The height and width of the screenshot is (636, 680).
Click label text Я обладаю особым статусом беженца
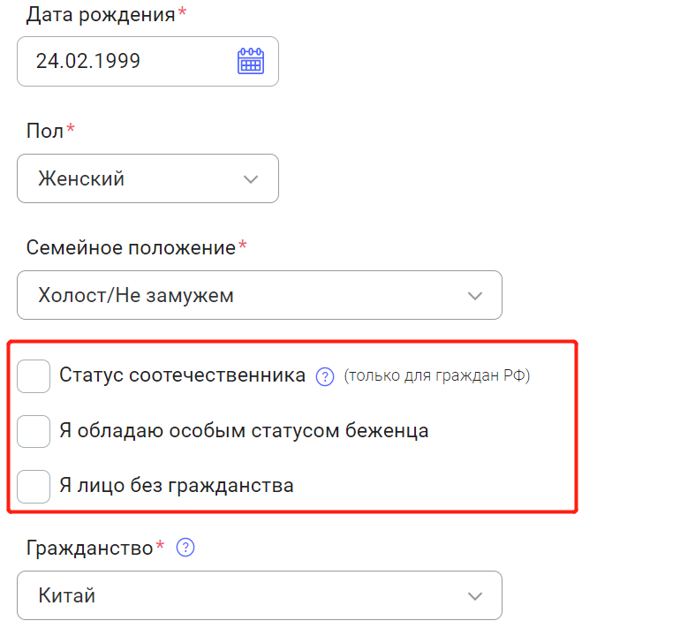coord(244,431)
